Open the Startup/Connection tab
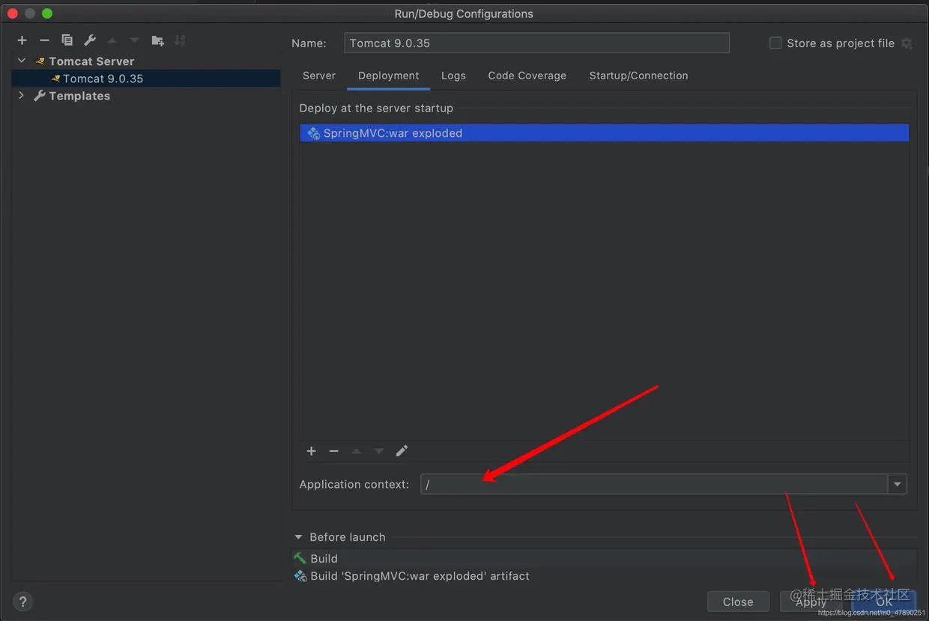Screen dimensions: 929x621 [x=638, y=76]
